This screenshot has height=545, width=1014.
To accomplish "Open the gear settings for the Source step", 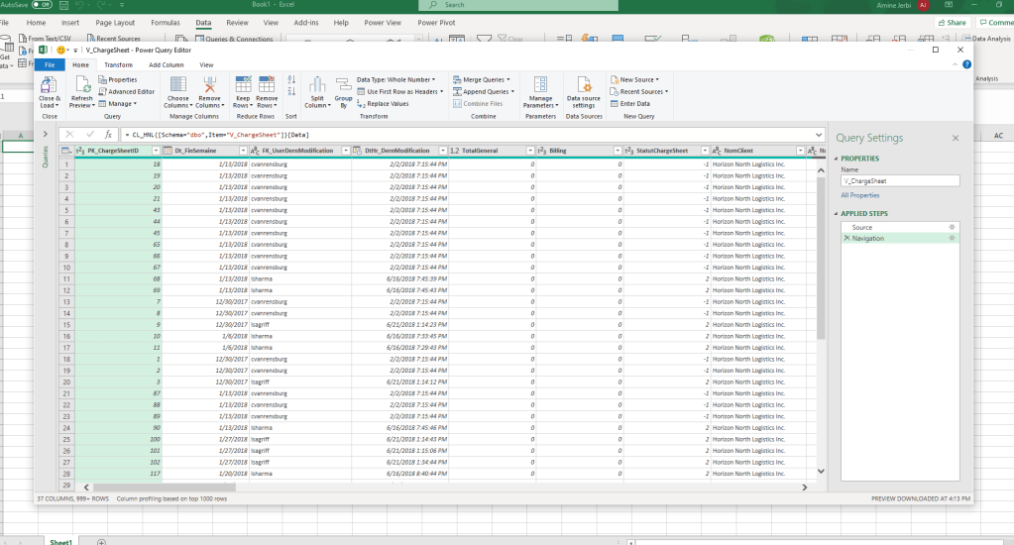I will (952, 227).
